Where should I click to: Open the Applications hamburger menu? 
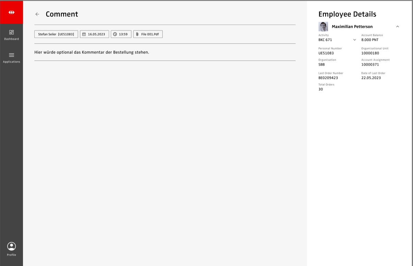11,55
